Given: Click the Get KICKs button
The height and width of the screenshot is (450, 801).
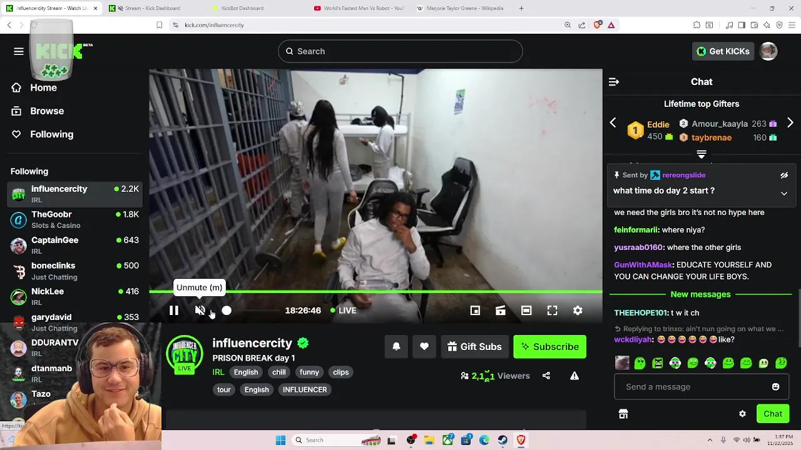Looking at the screenshot, I should pos(723,51).
